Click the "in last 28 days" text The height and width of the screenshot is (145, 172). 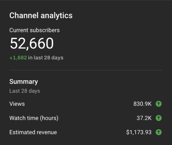click(46, 58)
